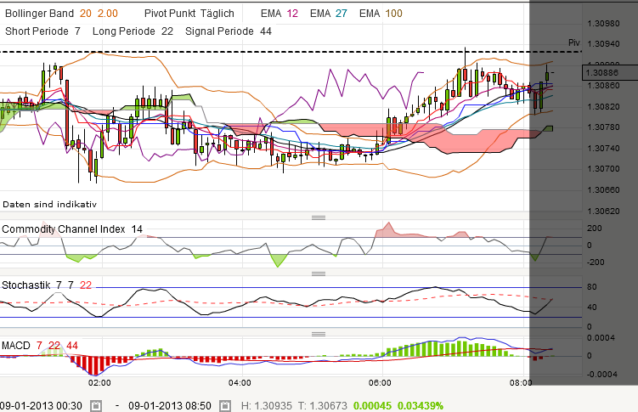638x412 pixels.
Task: Grab divider handle above MACD panel
Action: pyautogui.click(x=319, y=334)
